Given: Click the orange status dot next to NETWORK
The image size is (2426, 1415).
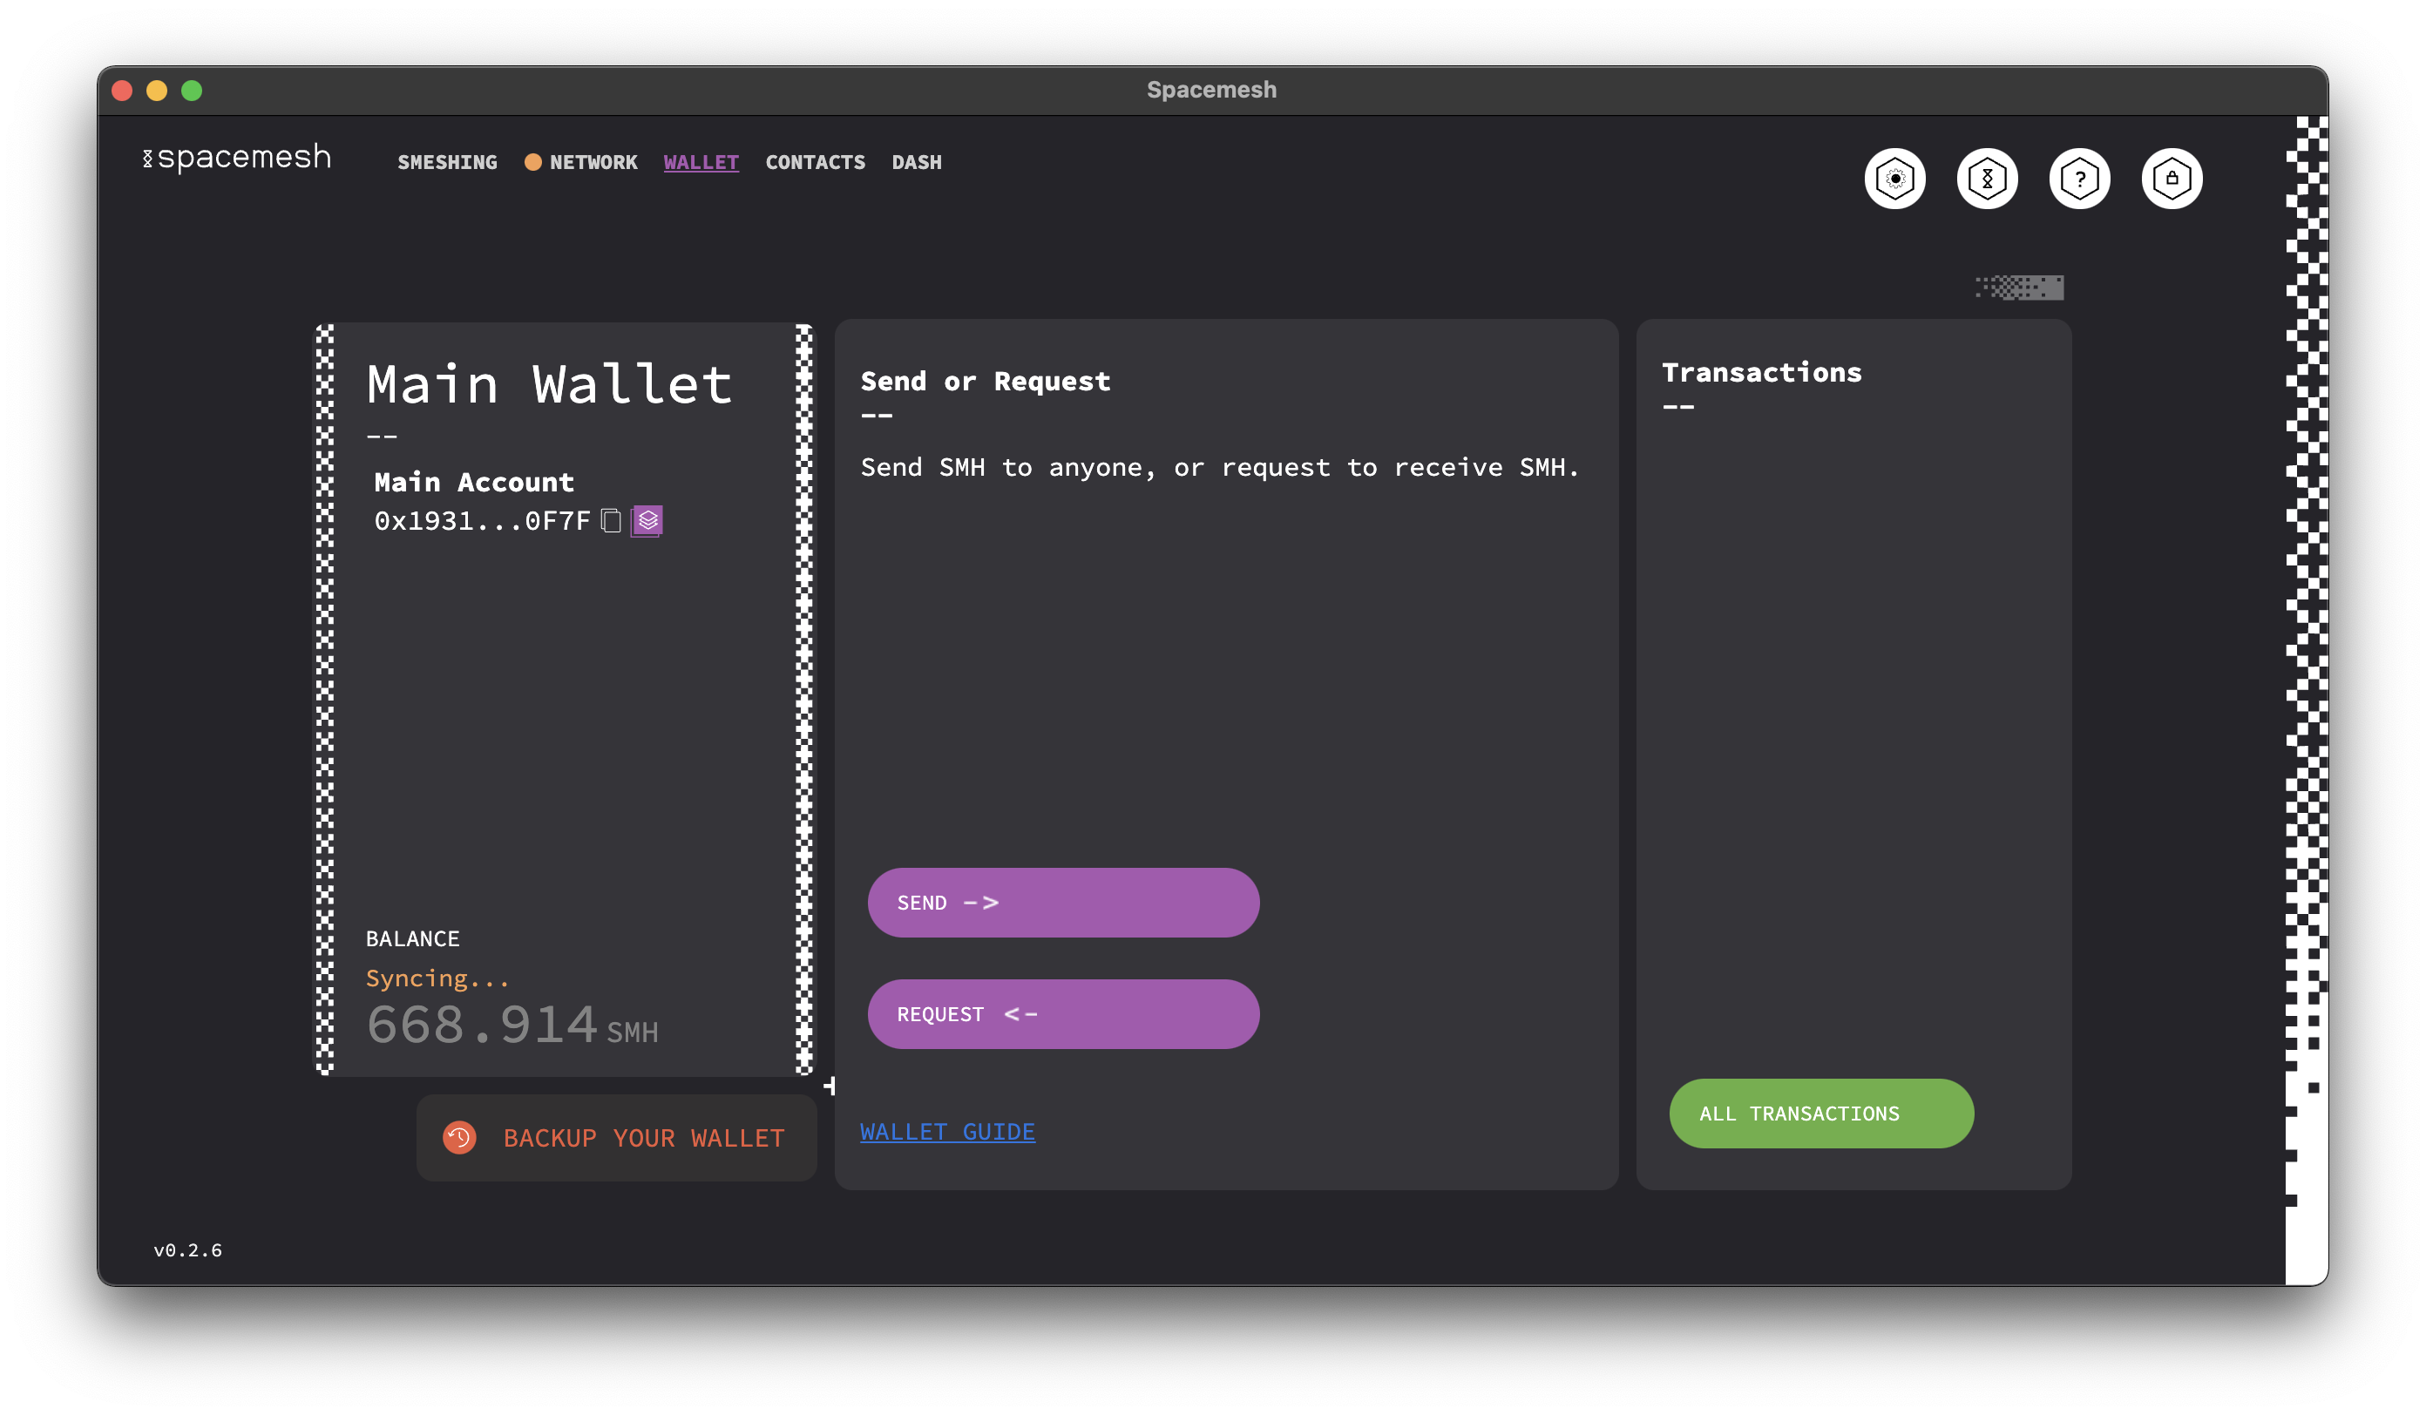Looking at the screenshot, I should pos(532,163).
